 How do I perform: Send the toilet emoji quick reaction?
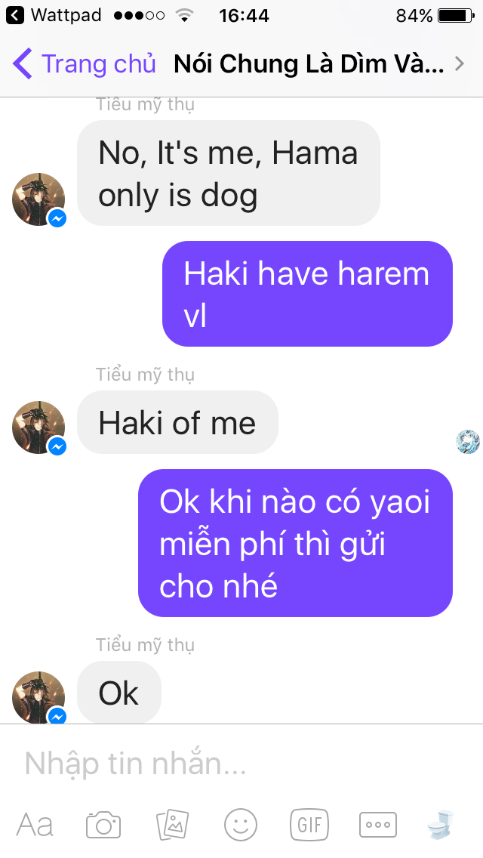(441, 825)
